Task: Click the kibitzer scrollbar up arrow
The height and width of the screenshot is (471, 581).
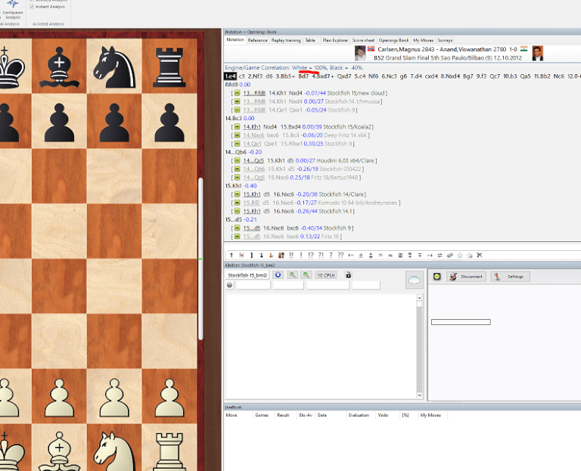Action: point(419,297)
